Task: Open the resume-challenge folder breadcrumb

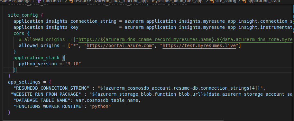Action: [x=15, y=1]
